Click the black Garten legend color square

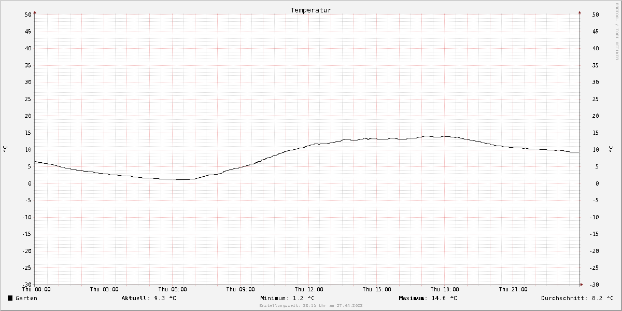(10, 298)
